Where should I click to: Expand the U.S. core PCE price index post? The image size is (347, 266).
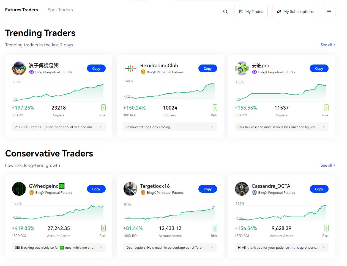pyautogui.click(x=59, y=127)
